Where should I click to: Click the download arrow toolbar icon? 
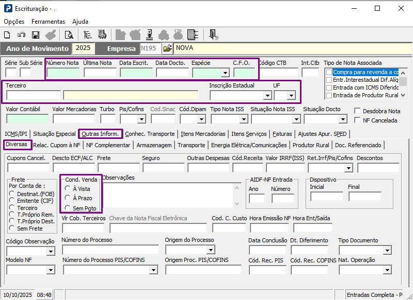tap(149, 35)
